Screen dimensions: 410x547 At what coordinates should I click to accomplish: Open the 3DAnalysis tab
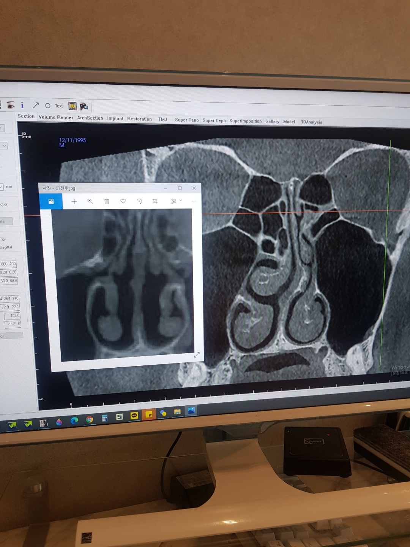pyautogui.click(x=312, y=122)
